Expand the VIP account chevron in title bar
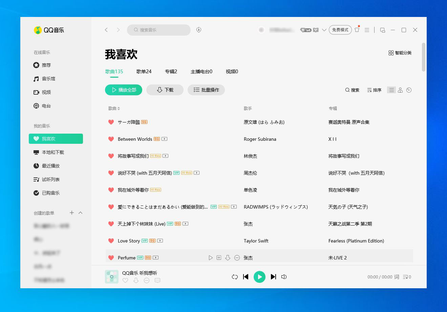The image size is (447, 312). [324, 30]
